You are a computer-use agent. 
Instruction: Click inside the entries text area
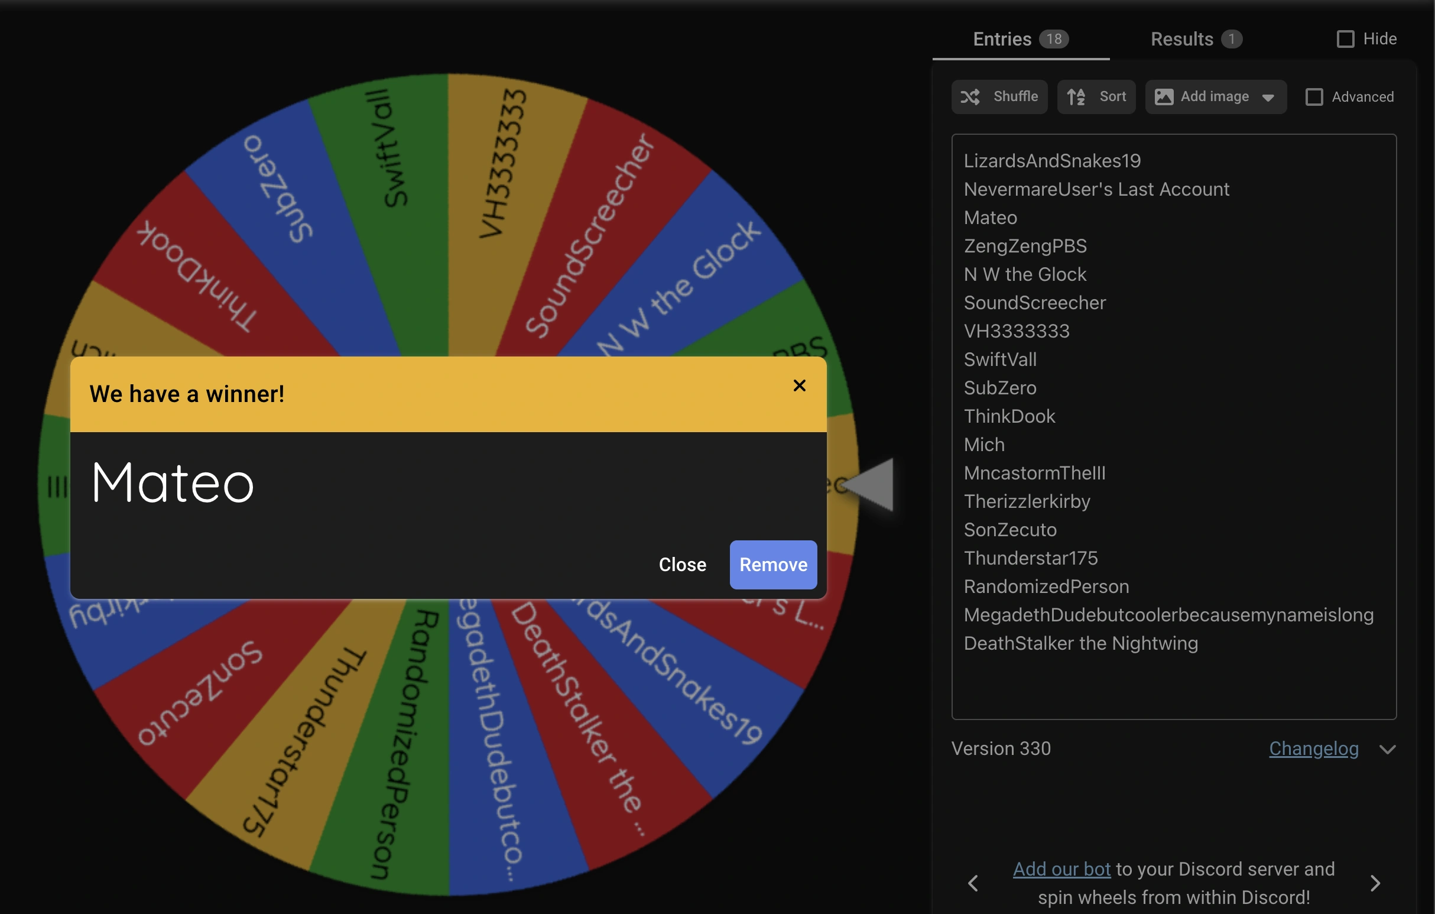[1174, 686]
